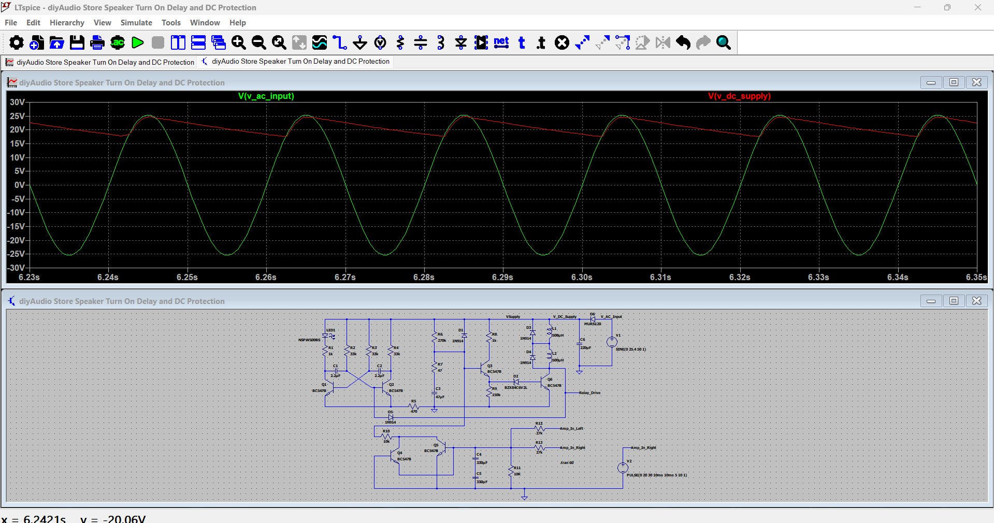The height and width of the screenshot is (523, 994).
Task: Open Pick Visible Traces waveform icon
Action: point(320,42)
